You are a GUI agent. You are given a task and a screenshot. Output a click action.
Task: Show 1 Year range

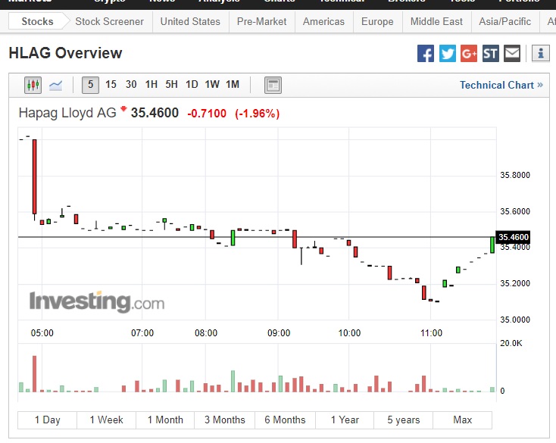pos(345,420)
